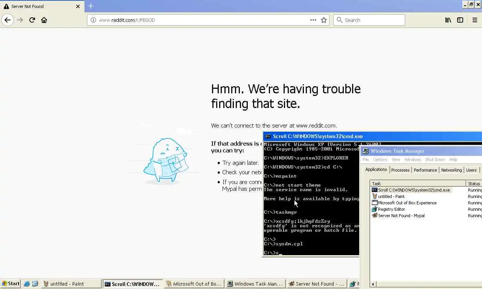
Task: Switch to the Users tab in Task Manager
Action: pyautogui.click(x=471, y=170)
